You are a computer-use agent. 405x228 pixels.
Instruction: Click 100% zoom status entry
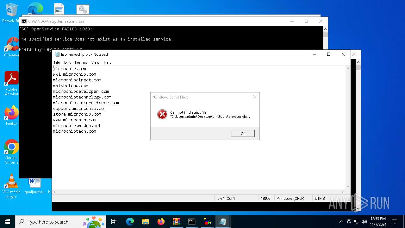tap(265, 198)
